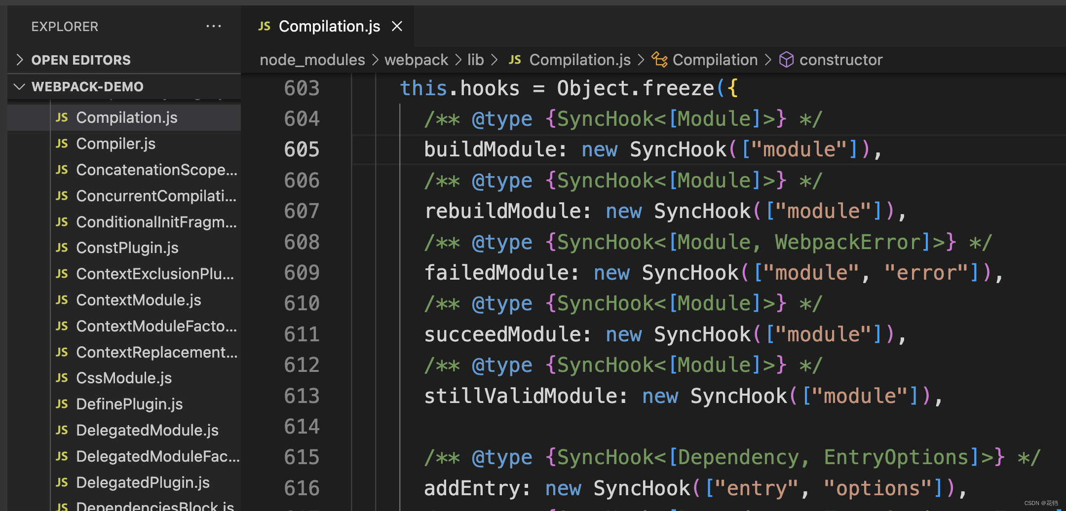The image size is (1066, 511).
Task: Click line number 609 in the gutter
Action: click(302, 273)
